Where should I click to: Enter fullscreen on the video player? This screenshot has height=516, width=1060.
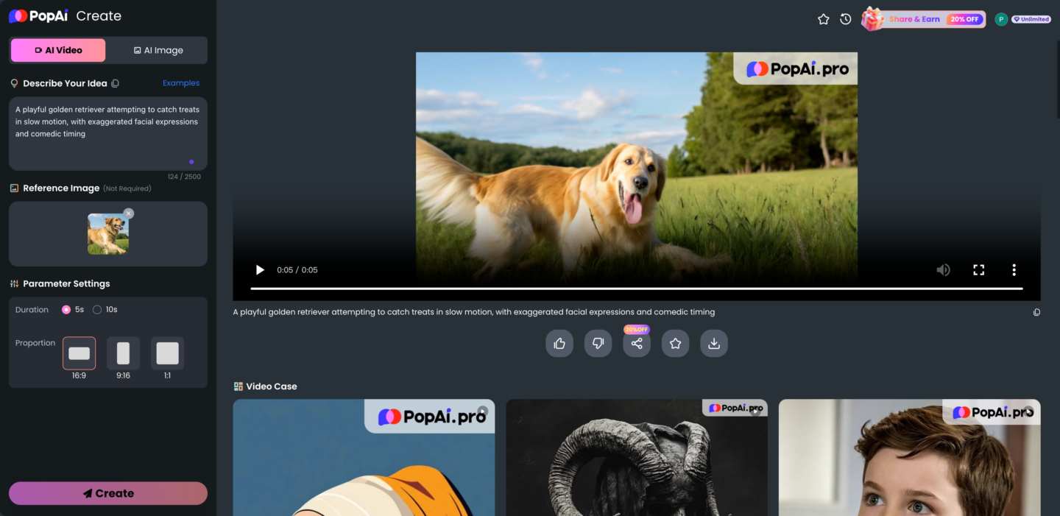(978, 270)
